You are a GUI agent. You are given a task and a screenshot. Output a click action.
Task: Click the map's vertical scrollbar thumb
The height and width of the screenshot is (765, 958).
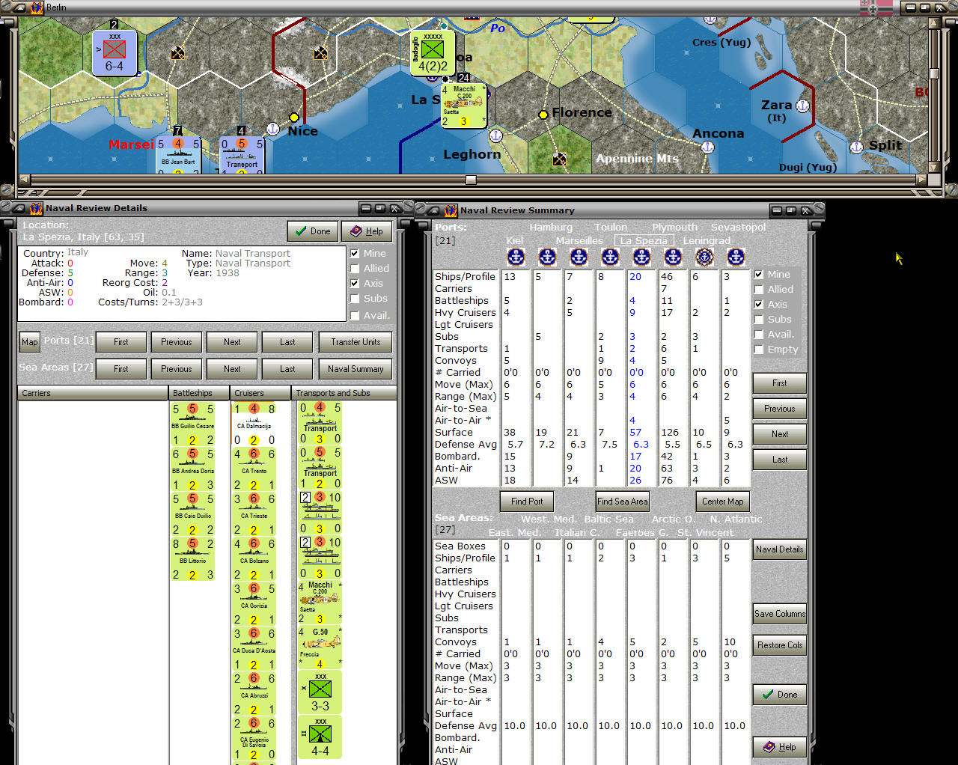[x=934, y=73]
